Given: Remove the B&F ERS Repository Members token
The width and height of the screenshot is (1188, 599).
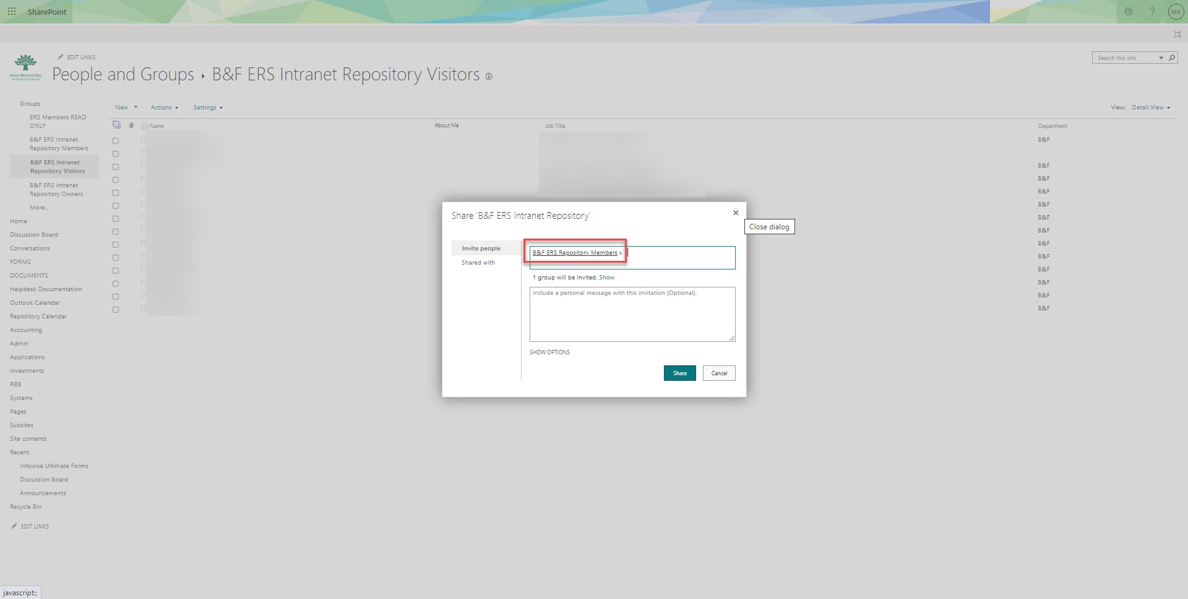Looking at the screenshot, I should point(621,253).
